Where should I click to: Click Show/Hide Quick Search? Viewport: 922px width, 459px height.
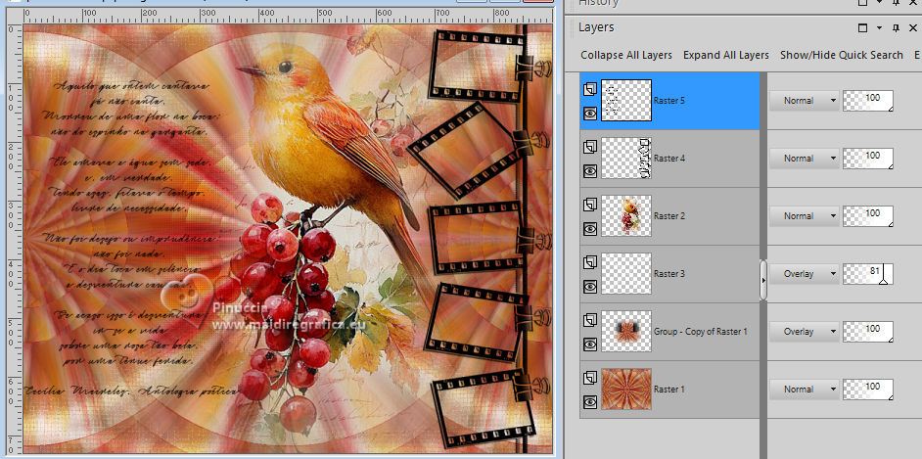pyautogui.click(x=842, y=55)
